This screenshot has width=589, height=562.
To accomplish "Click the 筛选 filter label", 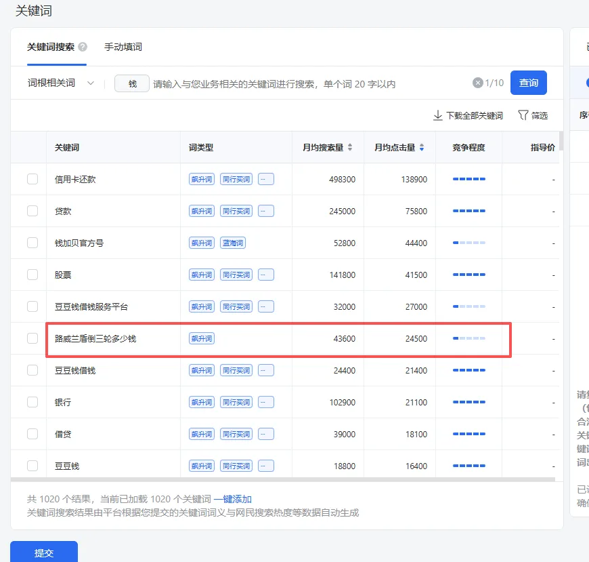I will coord(540,115).
